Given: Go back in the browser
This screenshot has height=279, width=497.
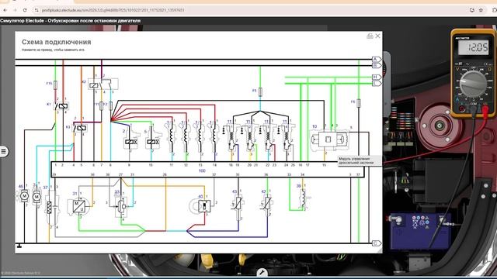Looking at the screenshot, I should tap(5, 10).
